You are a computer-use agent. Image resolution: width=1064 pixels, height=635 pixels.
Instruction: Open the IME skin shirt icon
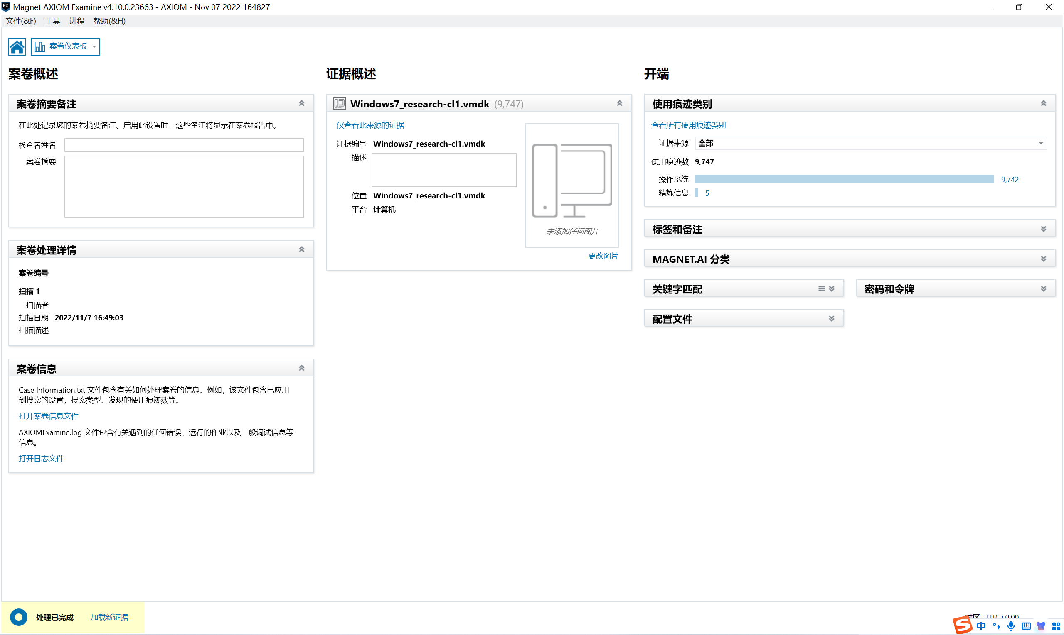coord(1040,626)
